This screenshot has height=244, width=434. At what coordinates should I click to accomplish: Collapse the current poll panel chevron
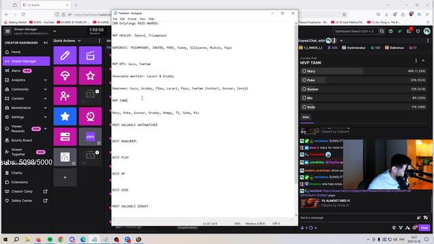click(x=423, y=60)
